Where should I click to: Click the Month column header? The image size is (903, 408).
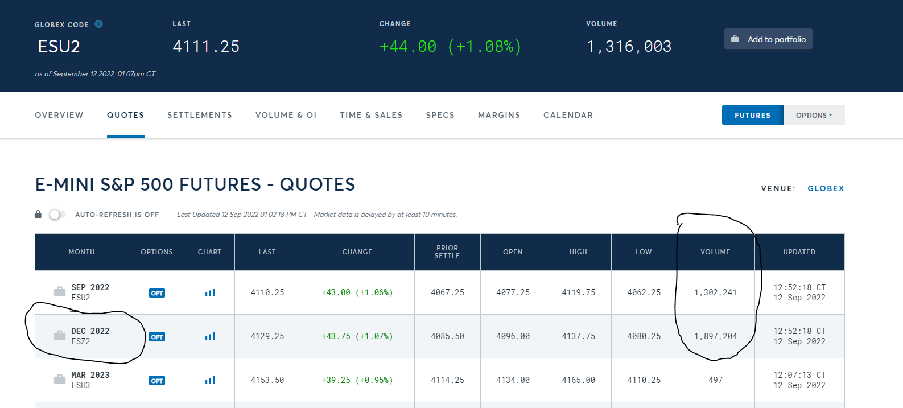point(82,252)
